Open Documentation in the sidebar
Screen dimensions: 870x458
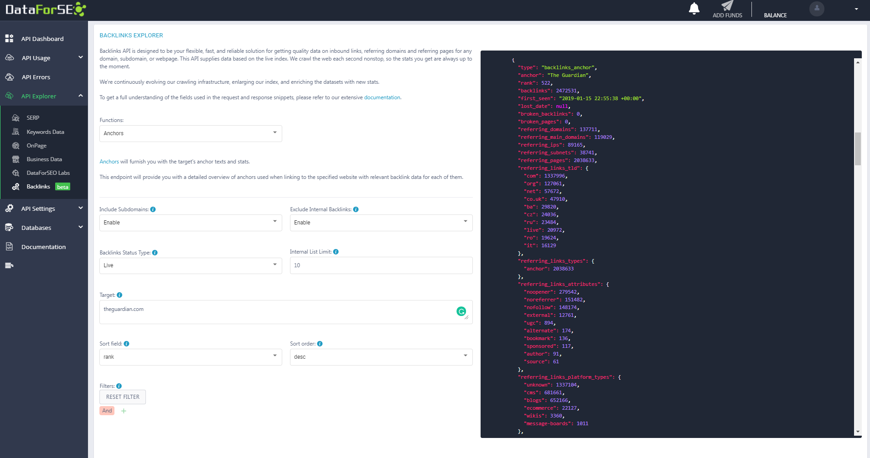click(x=44, y=247)
